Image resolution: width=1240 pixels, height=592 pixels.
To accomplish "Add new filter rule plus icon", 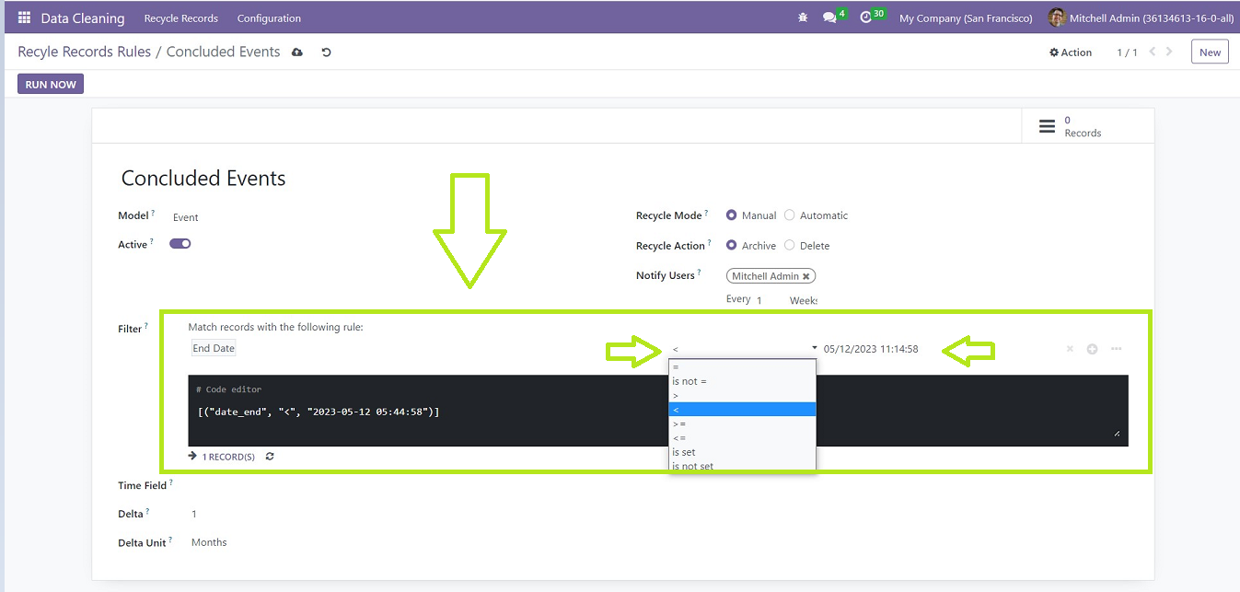I will (1092, 349).
